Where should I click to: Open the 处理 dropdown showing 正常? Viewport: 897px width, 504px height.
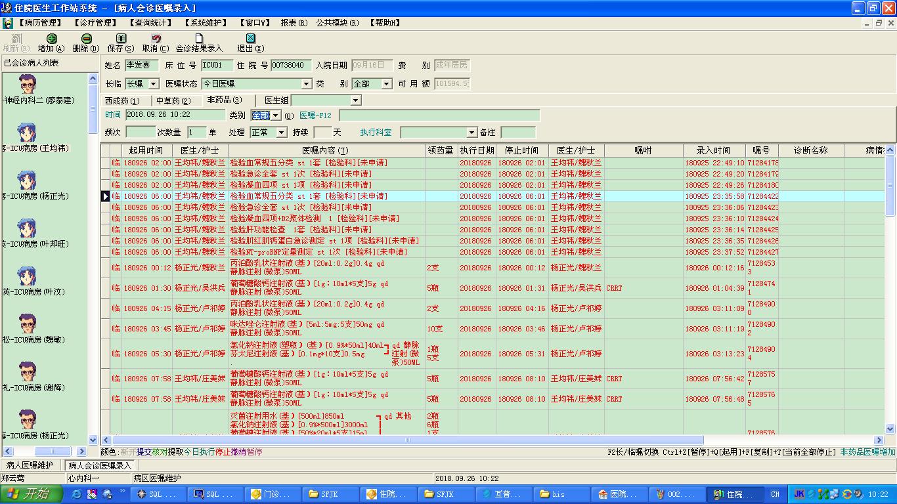282,133
